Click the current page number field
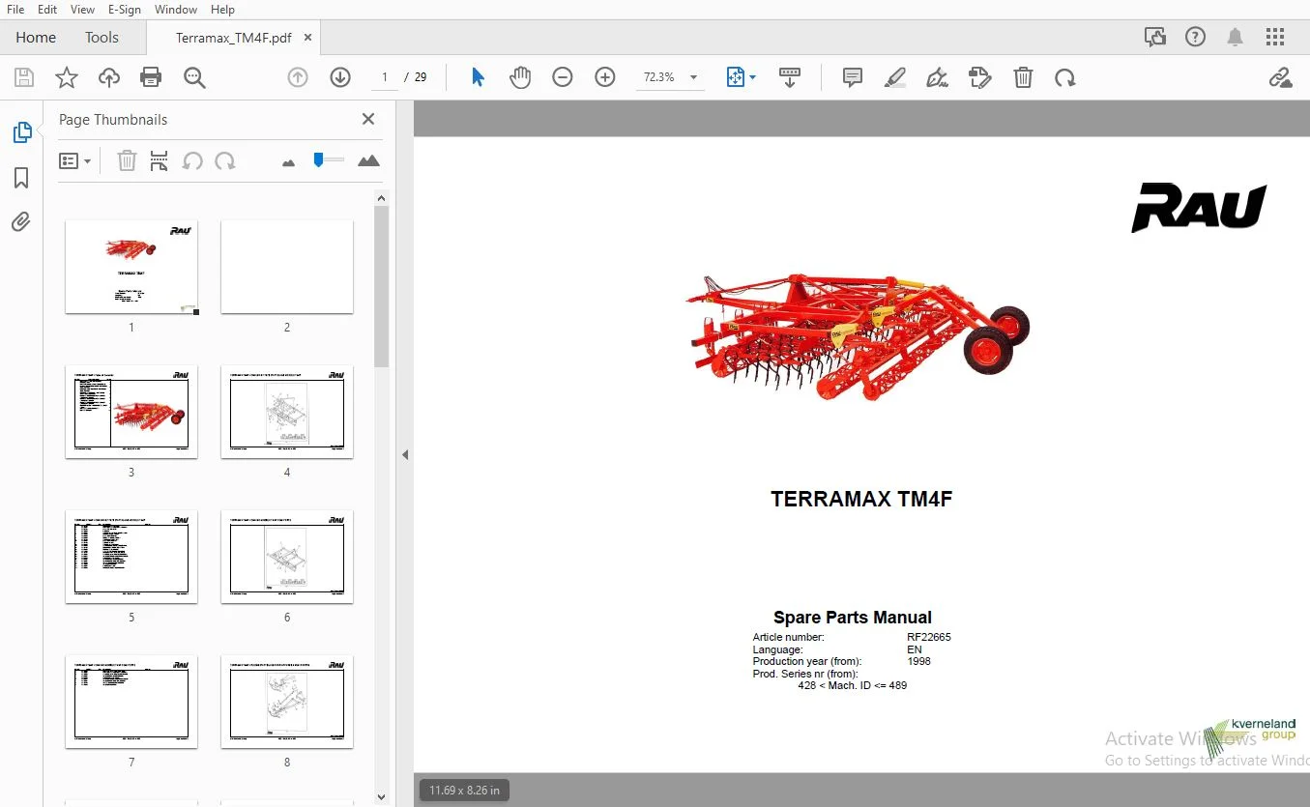Image resolution: width=1310 pixels, height=807 pixels. tap(385, 77)
